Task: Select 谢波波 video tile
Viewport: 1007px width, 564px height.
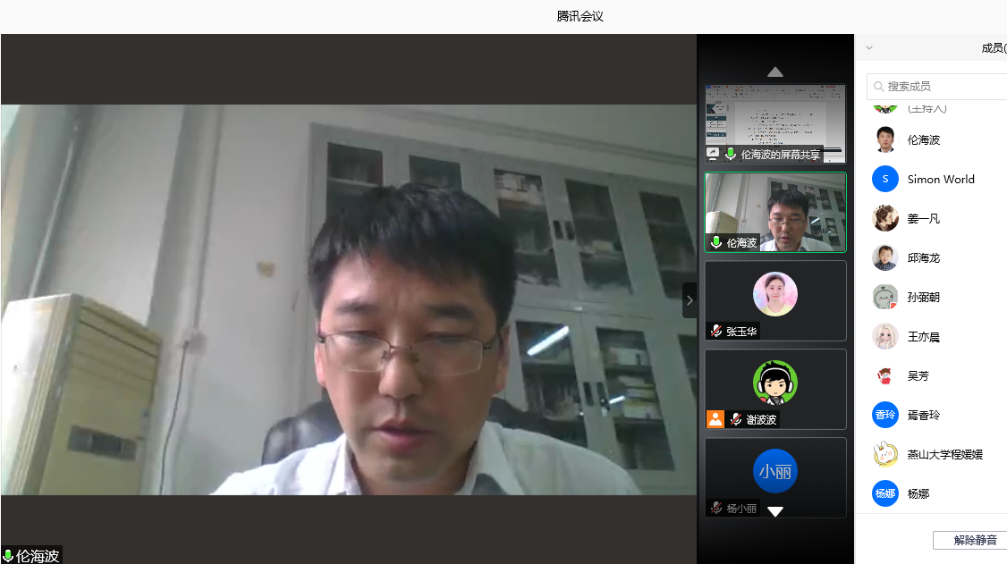Action: [775, 389]
